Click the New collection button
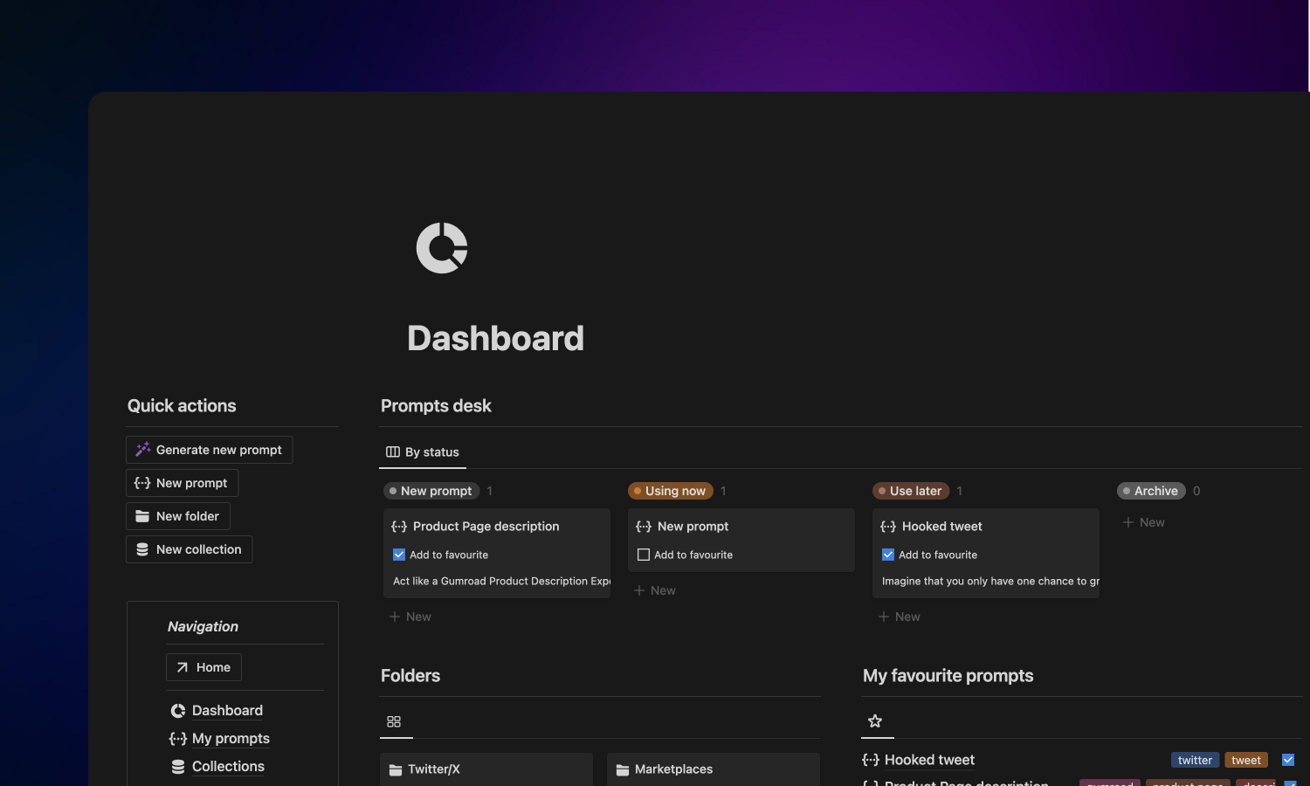The image size is (1310, 786). (x=190, y=549)
